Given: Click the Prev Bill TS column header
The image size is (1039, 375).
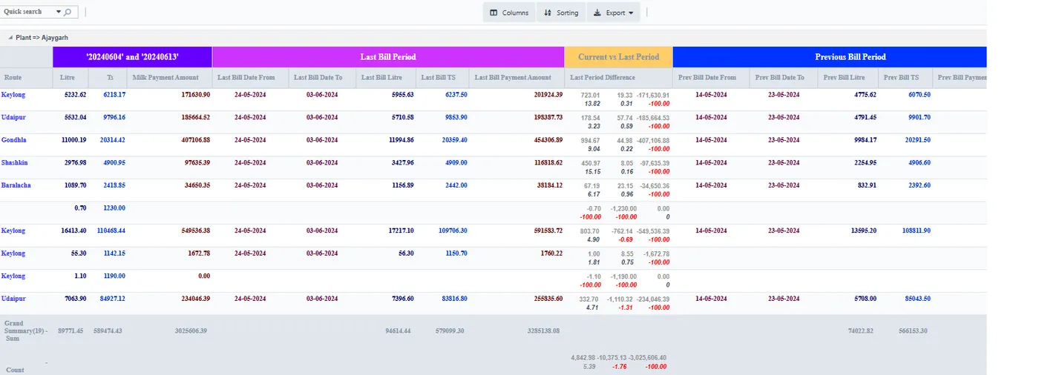Looking at the screenshot, I should (905, 78).
